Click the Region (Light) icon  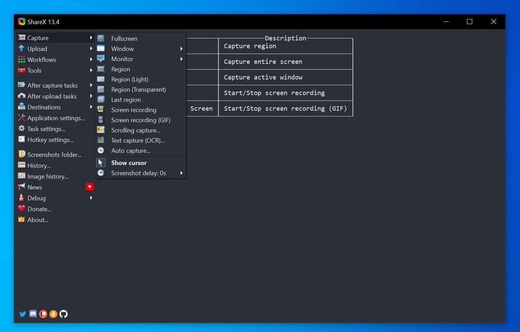101,79
